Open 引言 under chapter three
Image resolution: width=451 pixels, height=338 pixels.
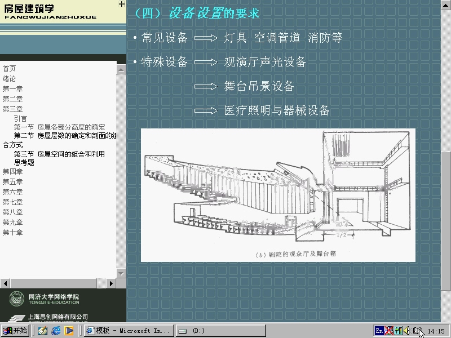20,118
